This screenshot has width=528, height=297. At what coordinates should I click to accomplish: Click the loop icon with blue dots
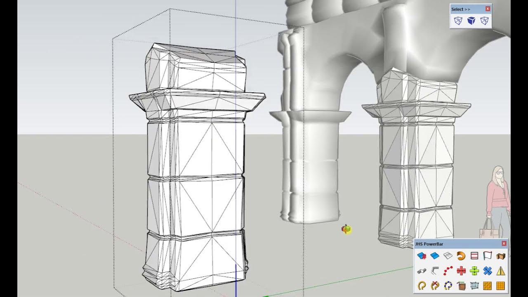[x=448, y=285]
